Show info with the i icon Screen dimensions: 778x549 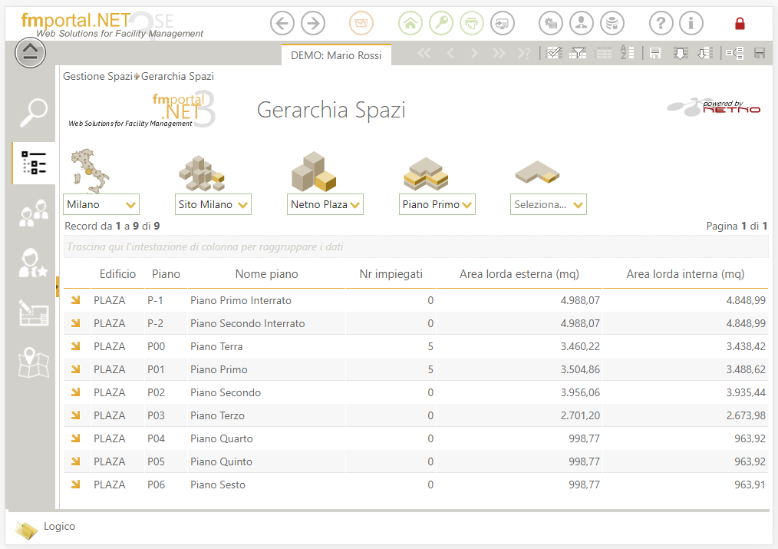[x=691, y=23]
